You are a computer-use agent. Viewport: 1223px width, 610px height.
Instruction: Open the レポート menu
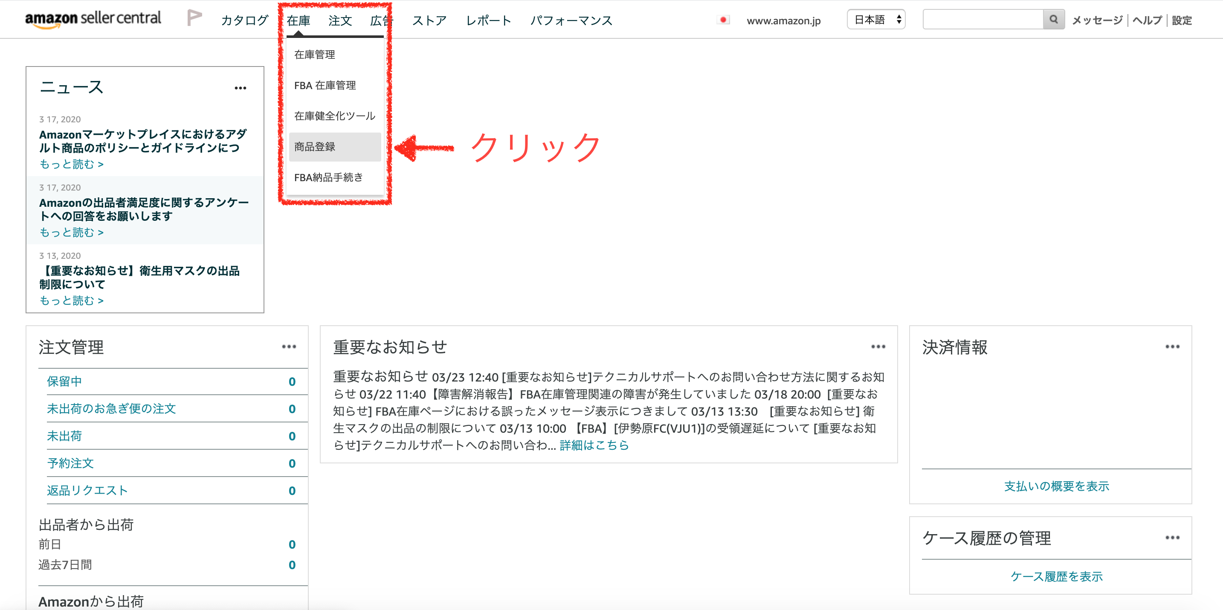488,20
